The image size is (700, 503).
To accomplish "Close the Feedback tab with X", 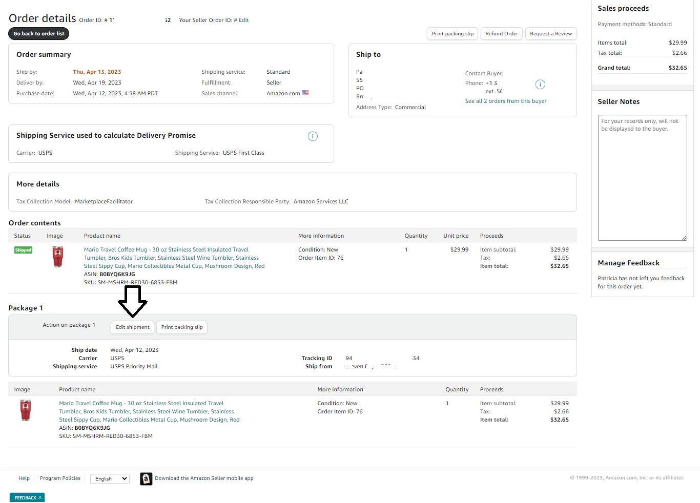I will pos(40,497).
